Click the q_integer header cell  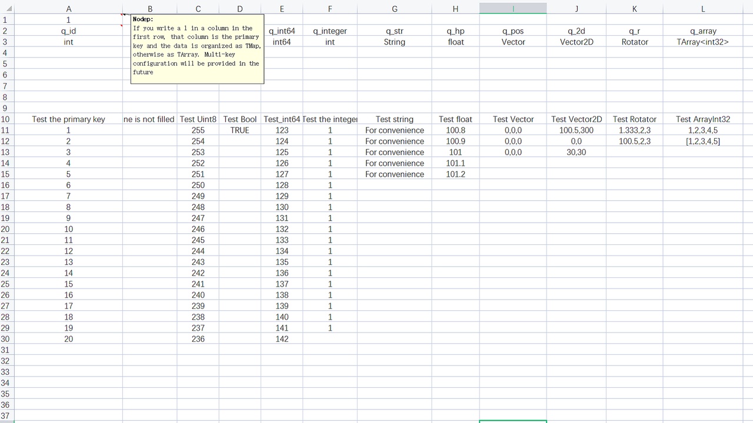click(330, 31)
